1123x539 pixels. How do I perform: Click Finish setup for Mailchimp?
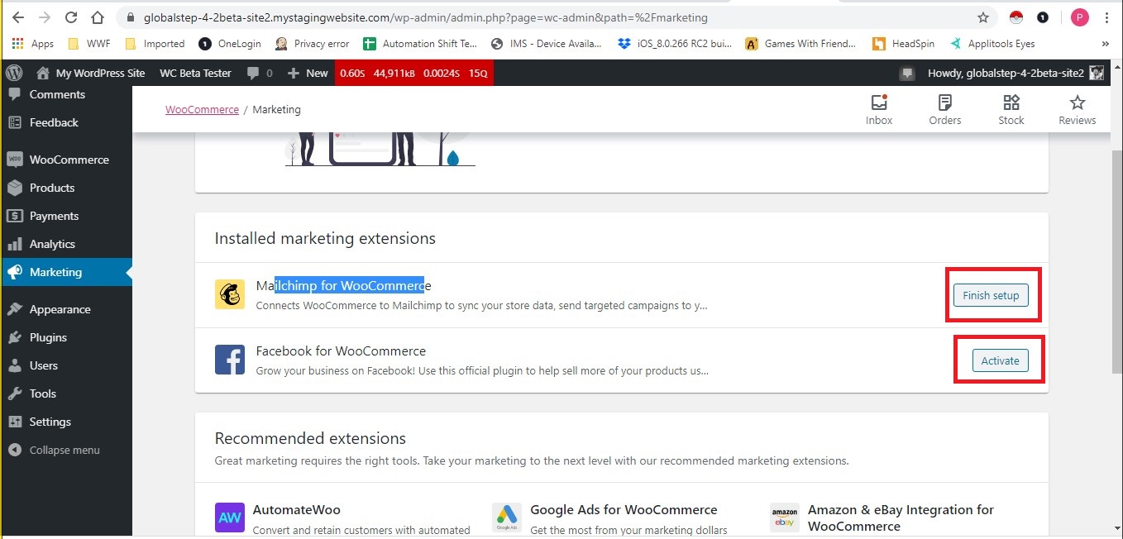pyautogui.click(x=991, y=294)
